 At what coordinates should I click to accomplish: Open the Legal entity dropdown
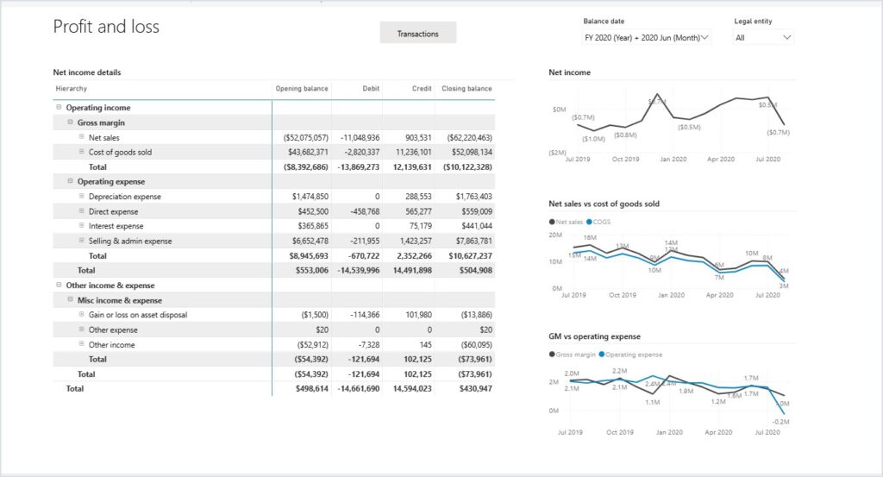(x=763, y=38)
